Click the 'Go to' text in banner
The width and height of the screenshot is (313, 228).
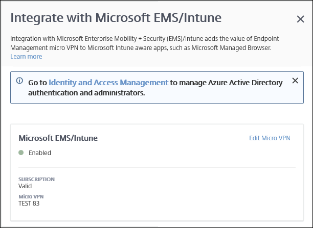click(38, 82)
